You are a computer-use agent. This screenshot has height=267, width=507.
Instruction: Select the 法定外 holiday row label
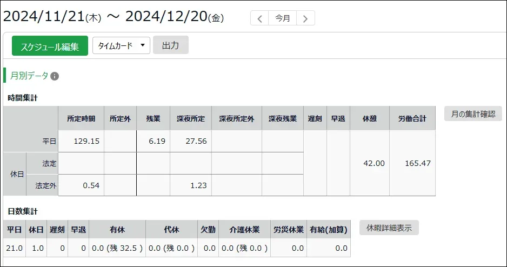coord(45,185)
